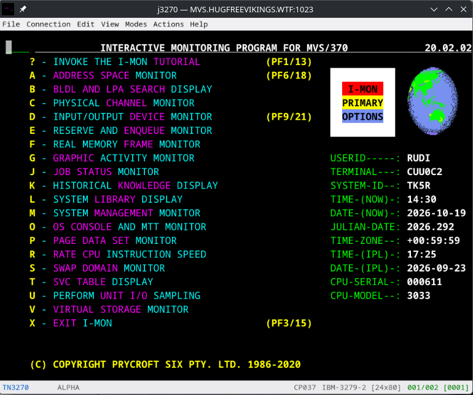Select SWAP DOMAIN MONITOR option

(x=109, y=268)
